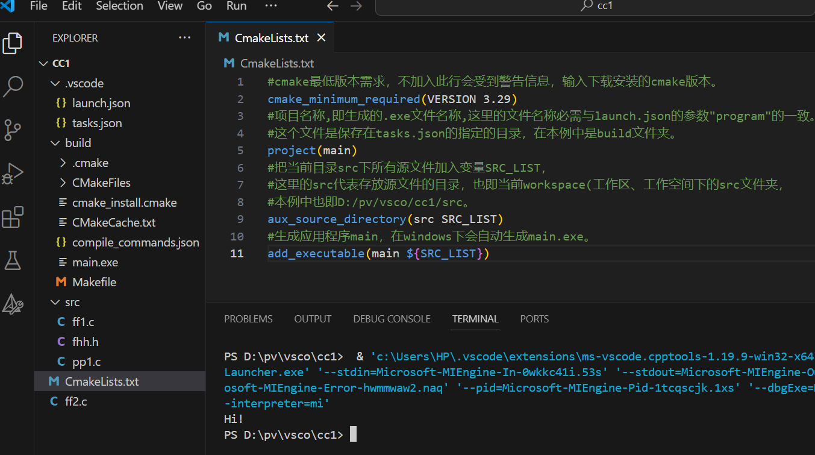815x455 pixels.
Task: Open the View menu
Action: coord(170,6)
